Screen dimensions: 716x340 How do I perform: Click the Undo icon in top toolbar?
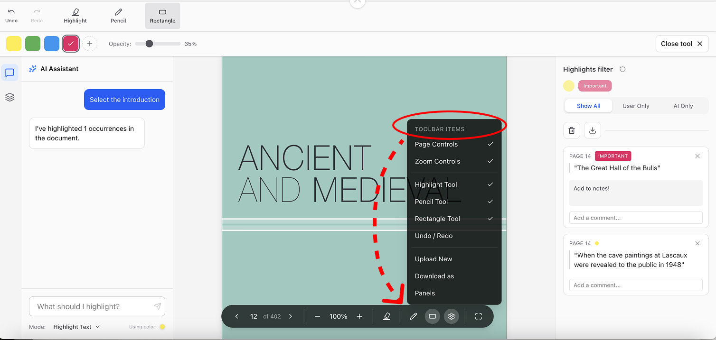coord(11,15)
